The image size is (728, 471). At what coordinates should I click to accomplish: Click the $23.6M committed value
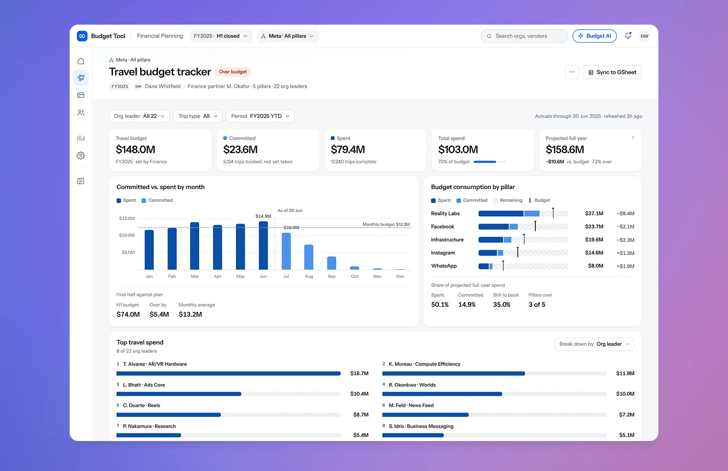pyautogui.click(x=240, y=150)
